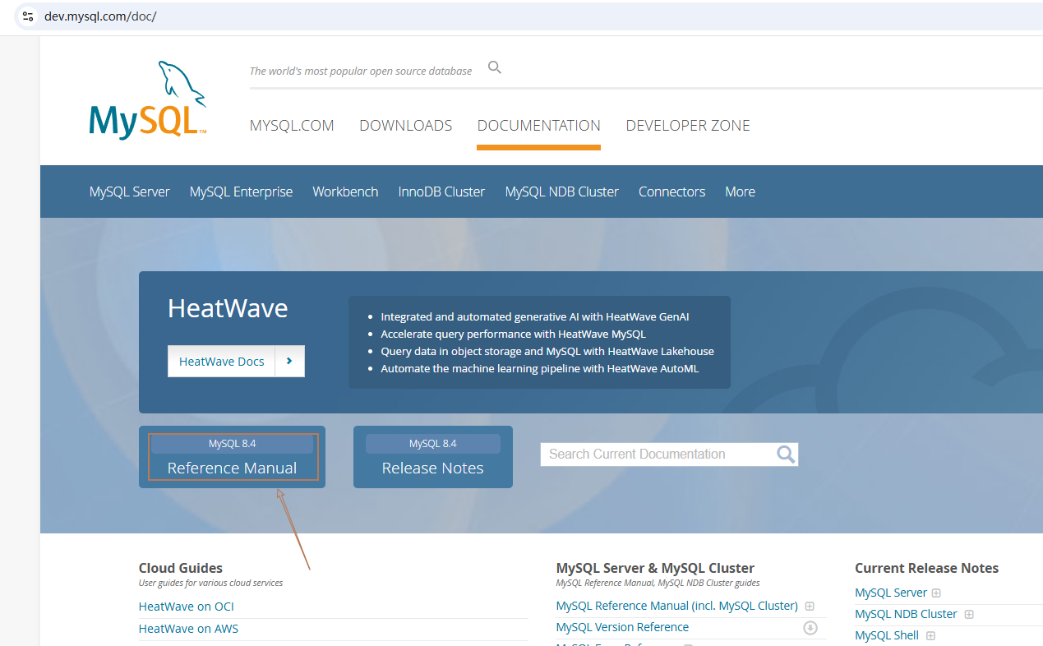Click MySQL Server & MySQL Cluster heading

(x=655, y=568)
